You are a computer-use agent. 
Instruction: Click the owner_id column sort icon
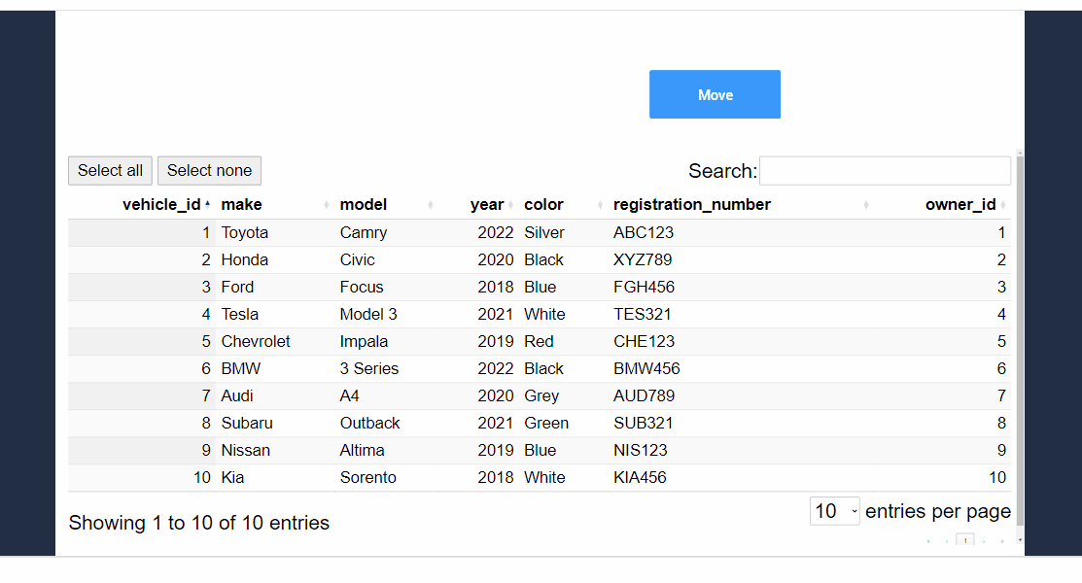(x=1003, y=205)
